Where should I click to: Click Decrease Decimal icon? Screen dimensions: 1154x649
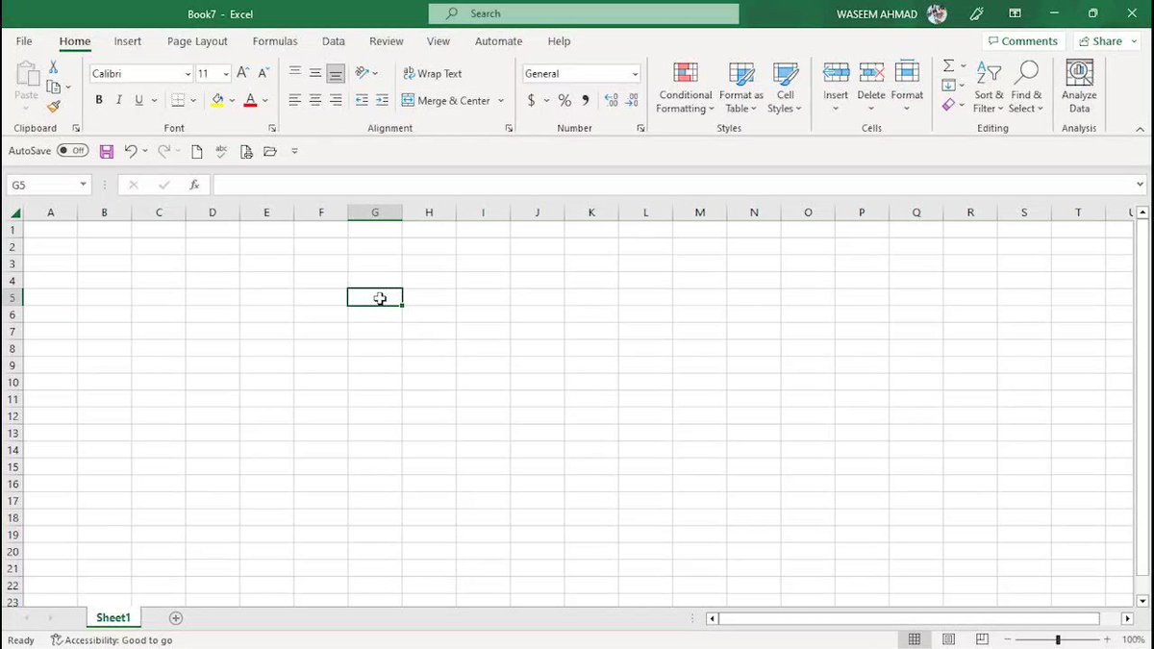pos(632,100)
